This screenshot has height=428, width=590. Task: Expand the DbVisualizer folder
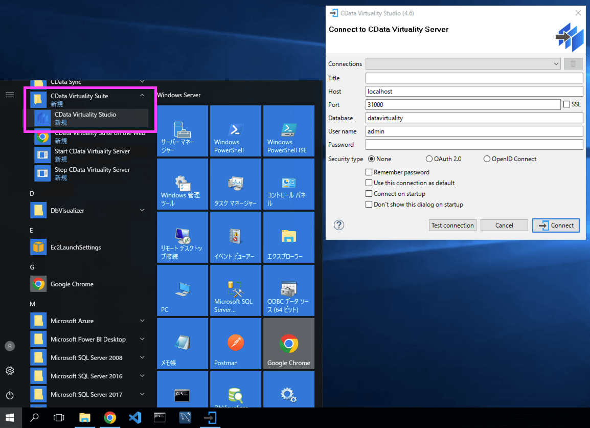(x=142, y=211)
